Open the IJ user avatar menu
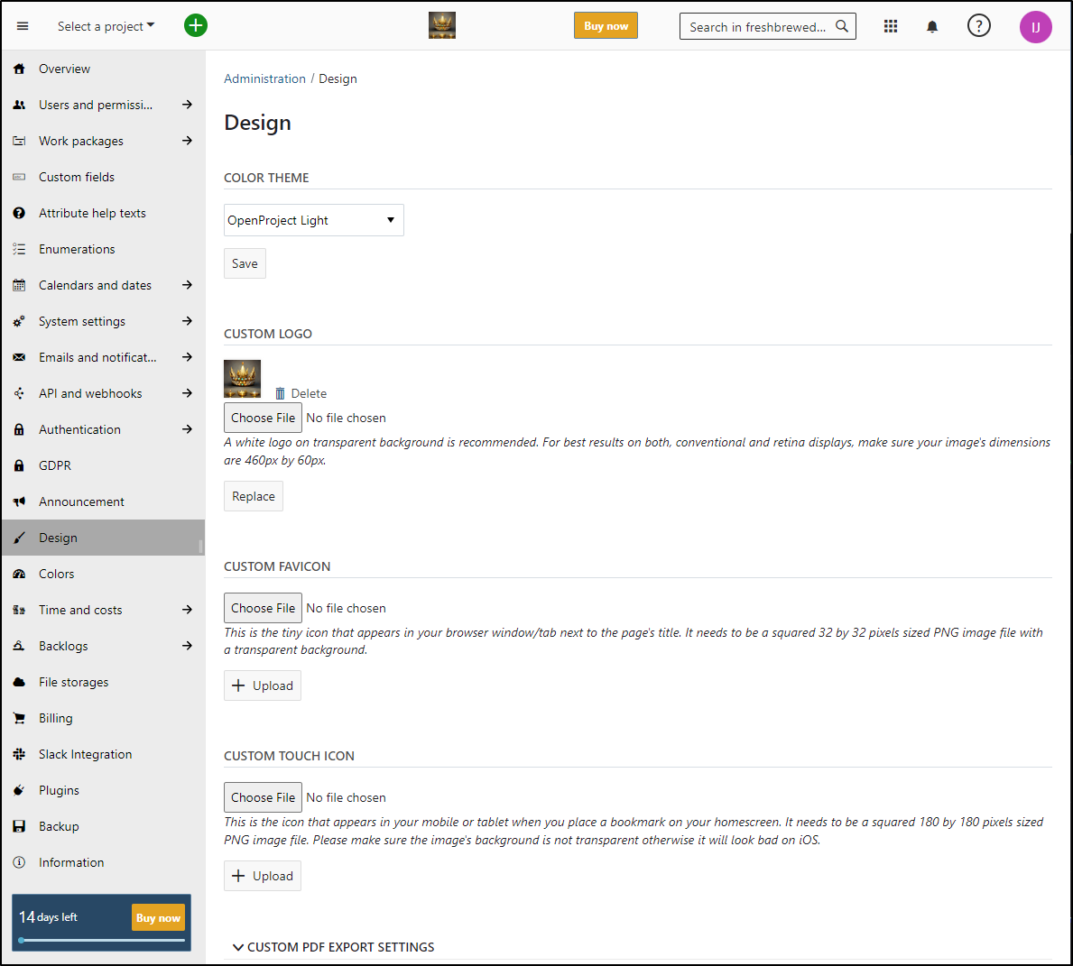This screenshot has width=1073, height=966. click(x=1035, y=27)
